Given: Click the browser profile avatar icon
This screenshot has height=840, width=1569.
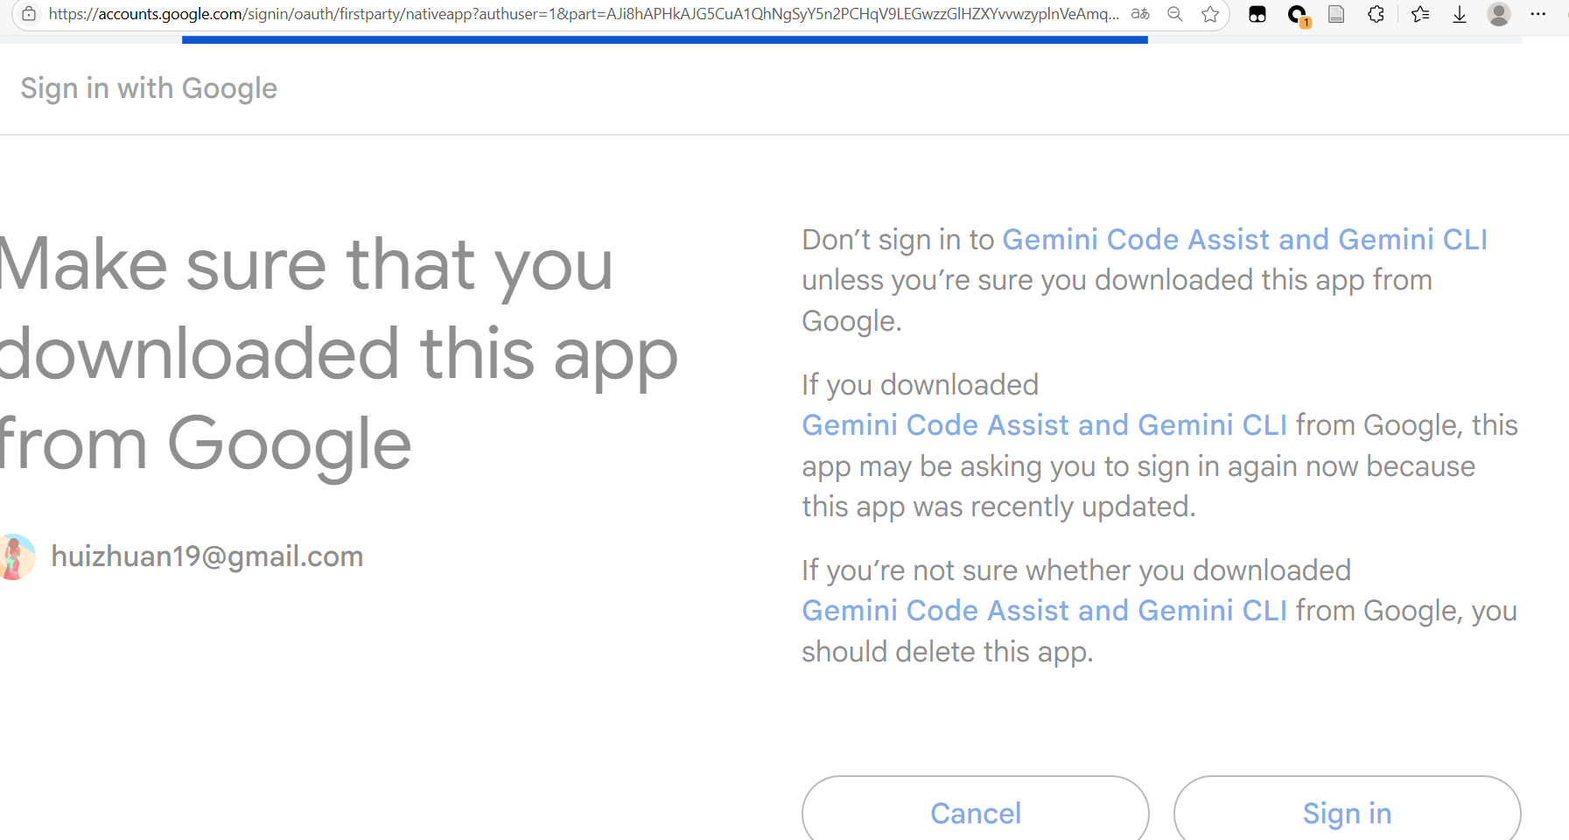Looking at the screenshot, I should coord(1498,14).
